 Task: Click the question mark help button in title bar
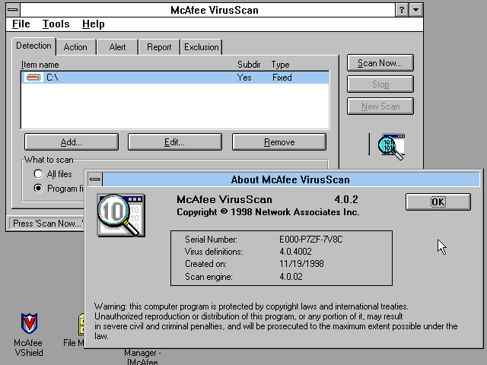tap(402, 10)
